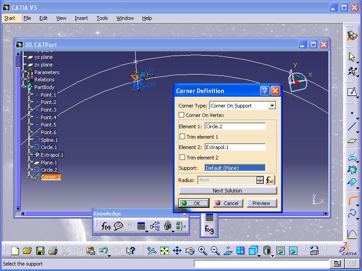Image resolution: width=362 pixels, height=271 pixels.
Task: Open the Corner Type dropdown
Action: [271, 106]
